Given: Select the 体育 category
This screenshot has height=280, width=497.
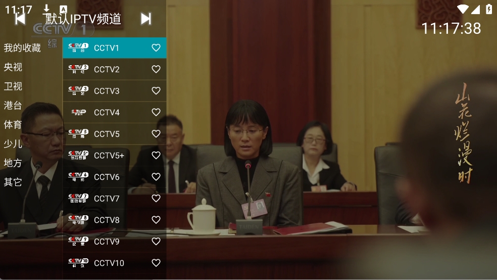Looking at the screenshot, I should coord(13,125).
